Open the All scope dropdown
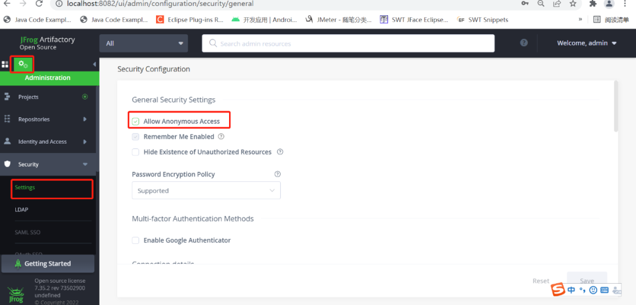The height and width of the screenshot is (305, 636). click(x=144, y=43)
